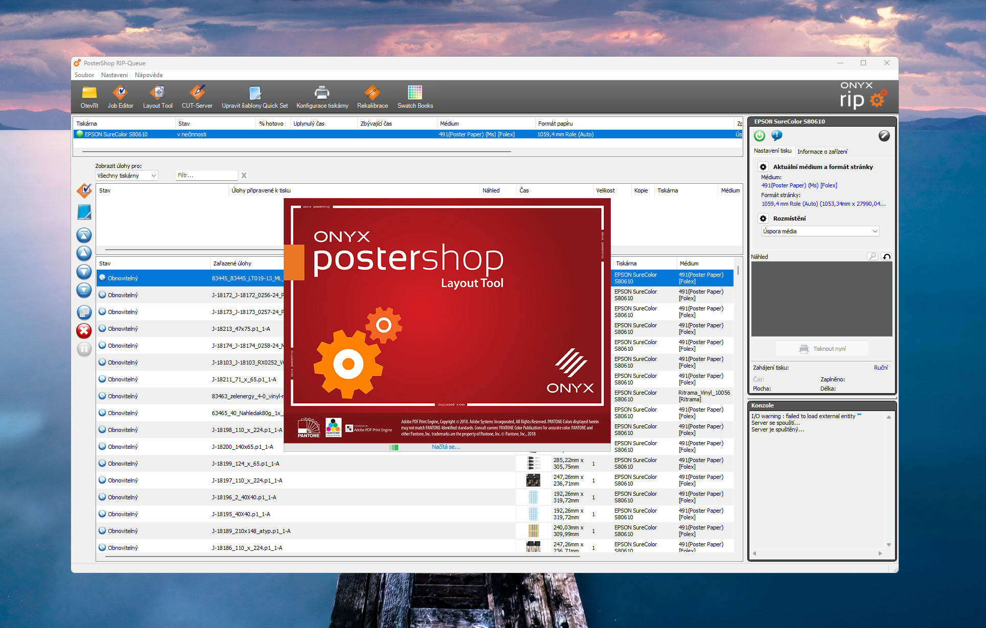Screen dimensions: 986x628
Task: Click the green printer power icon
Action: pos(760,135)
